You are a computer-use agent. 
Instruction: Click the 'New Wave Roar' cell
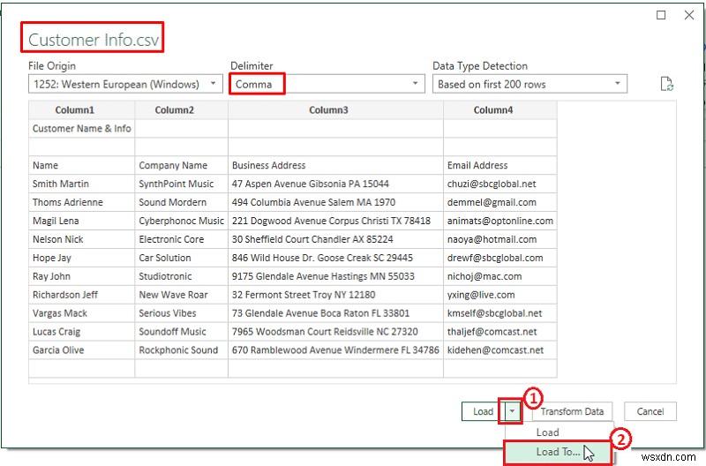coord(182,295)
